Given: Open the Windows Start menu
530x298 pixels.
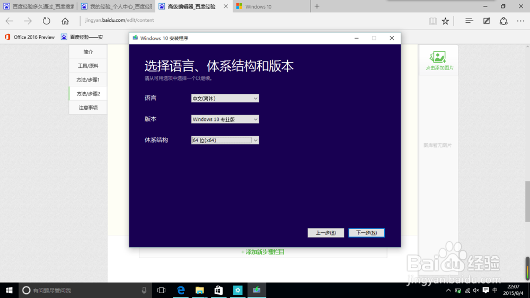Looking at the screenshot, I should click(9, 290).
